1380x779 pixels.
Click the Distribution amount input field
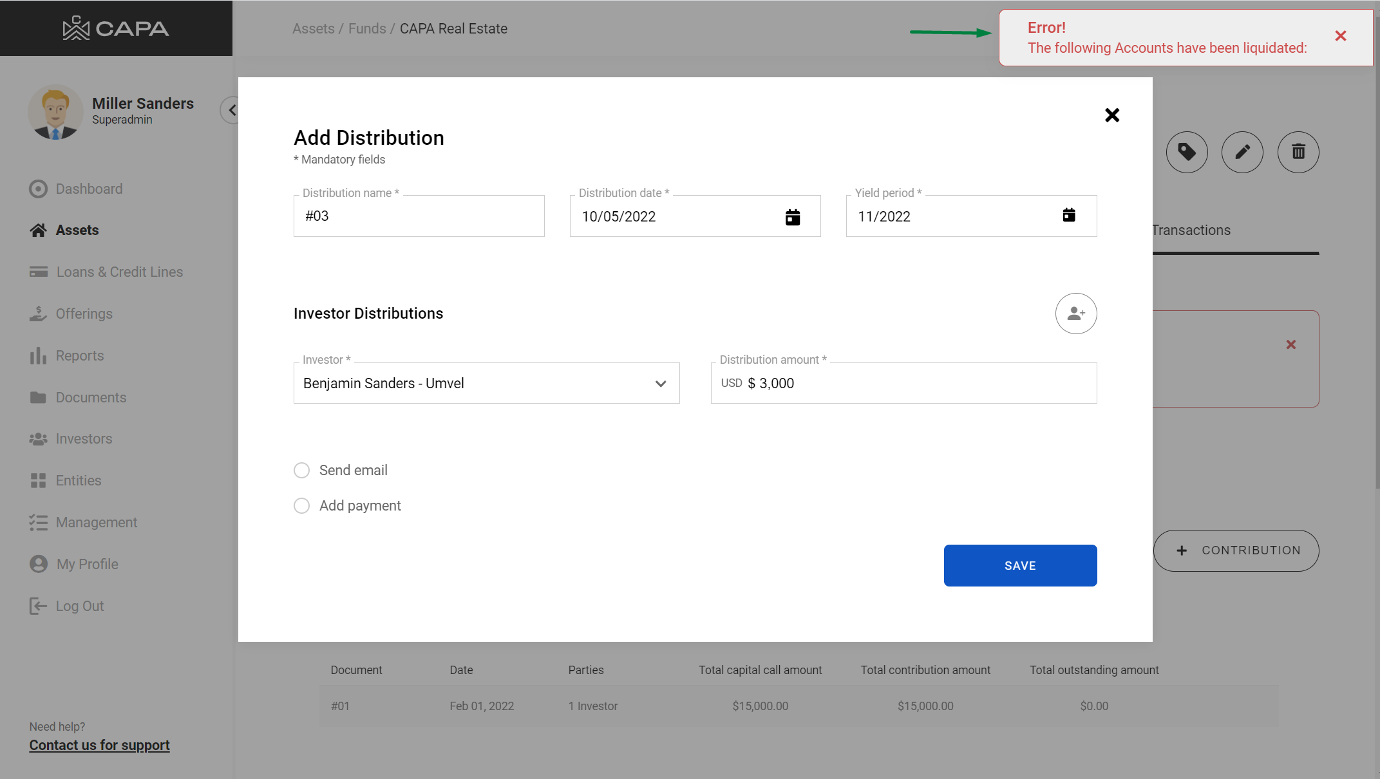coord(921,384)
